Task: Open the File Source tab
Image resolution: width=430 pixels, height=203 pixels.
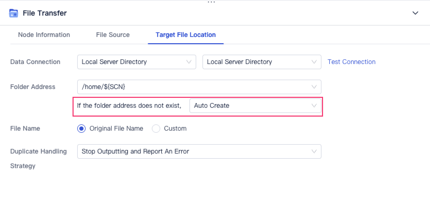Action: click(x=113, y=35)
